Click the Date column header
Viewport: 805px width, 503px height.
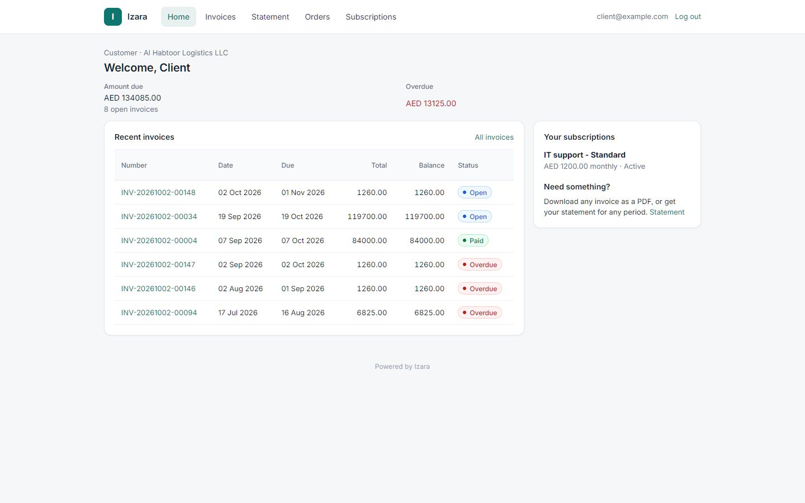click(225, 165)
